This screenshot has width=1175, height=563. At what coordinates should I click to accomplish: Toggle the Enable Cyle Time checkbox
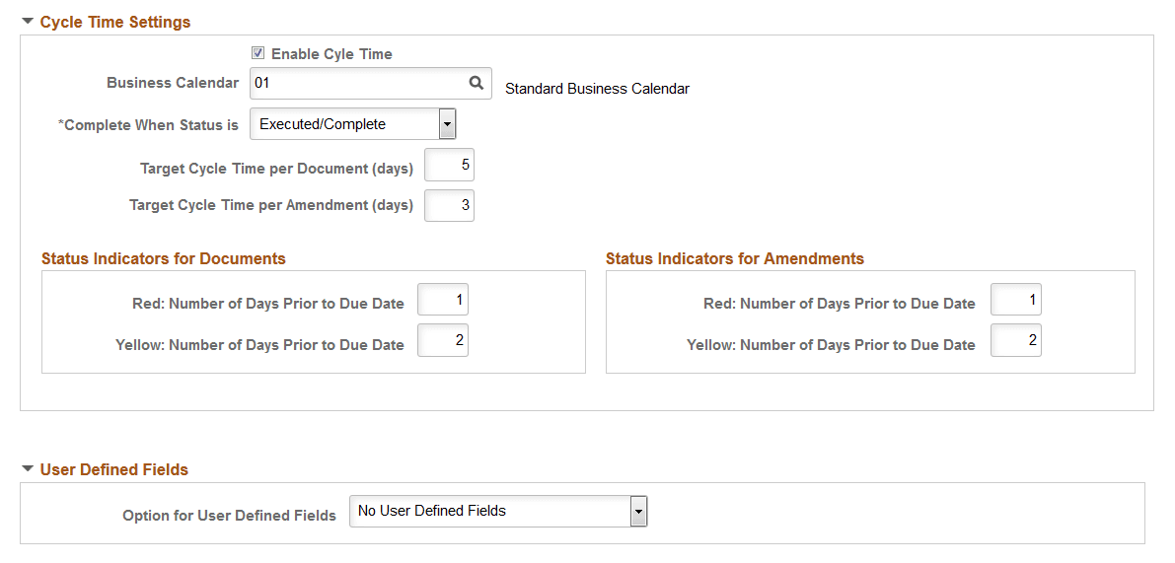[258, 54]
